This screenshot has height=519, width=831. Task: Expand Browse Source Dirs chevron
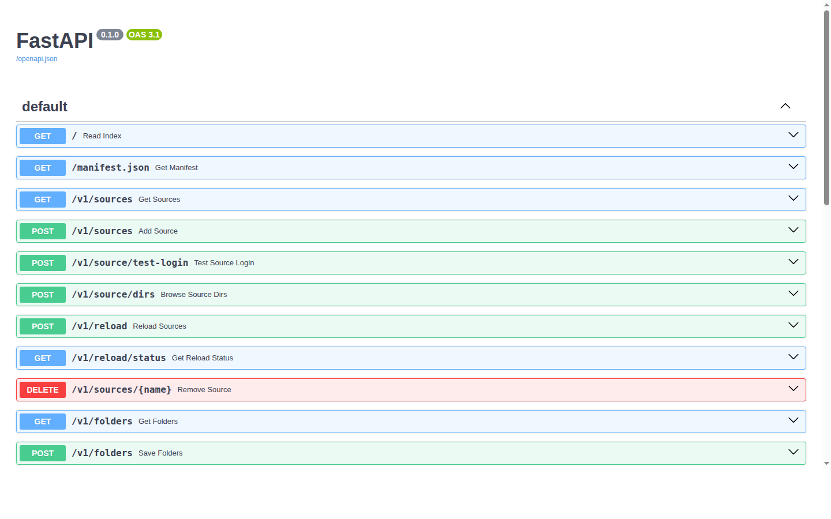point(793,294)
